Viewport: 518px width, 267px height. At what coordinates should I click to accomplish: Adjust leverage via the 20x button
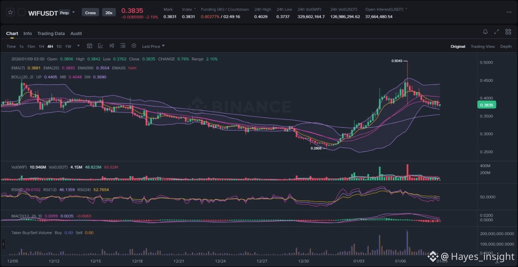point(109,13)
